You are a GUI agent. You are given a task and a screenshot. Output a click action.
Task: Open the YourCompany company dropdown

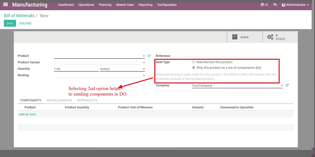[x=282, y=86]
